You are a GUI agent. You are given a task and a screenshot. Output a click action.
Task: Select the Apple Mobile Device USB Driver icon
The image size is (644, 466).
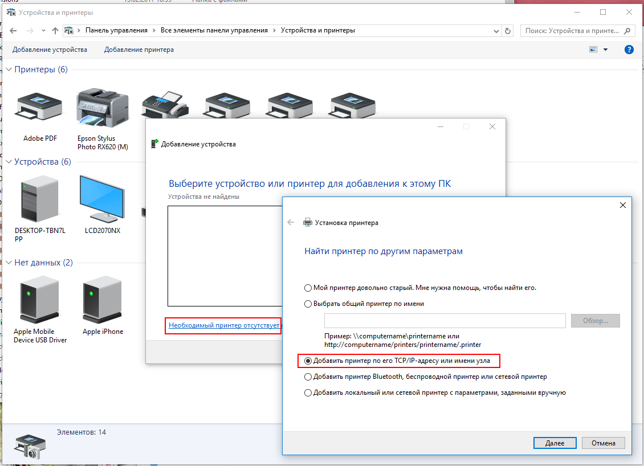pos(39,300)
